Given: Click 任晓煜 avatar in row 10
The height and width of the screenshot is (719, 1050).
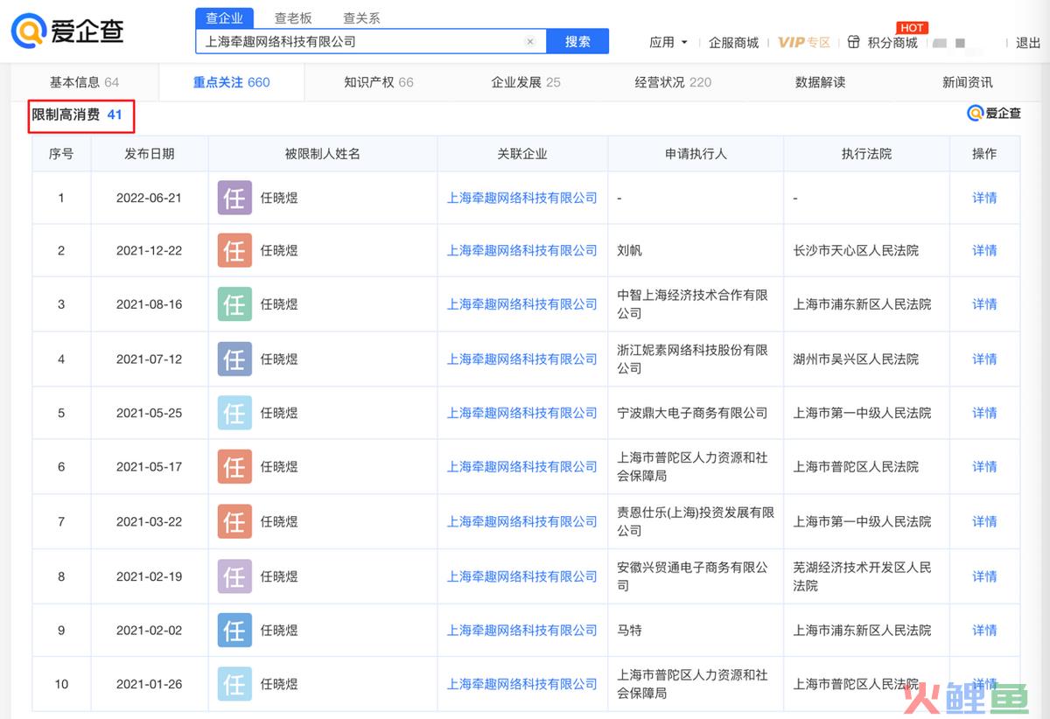Looking at the screenshot, I should point(234,684).
